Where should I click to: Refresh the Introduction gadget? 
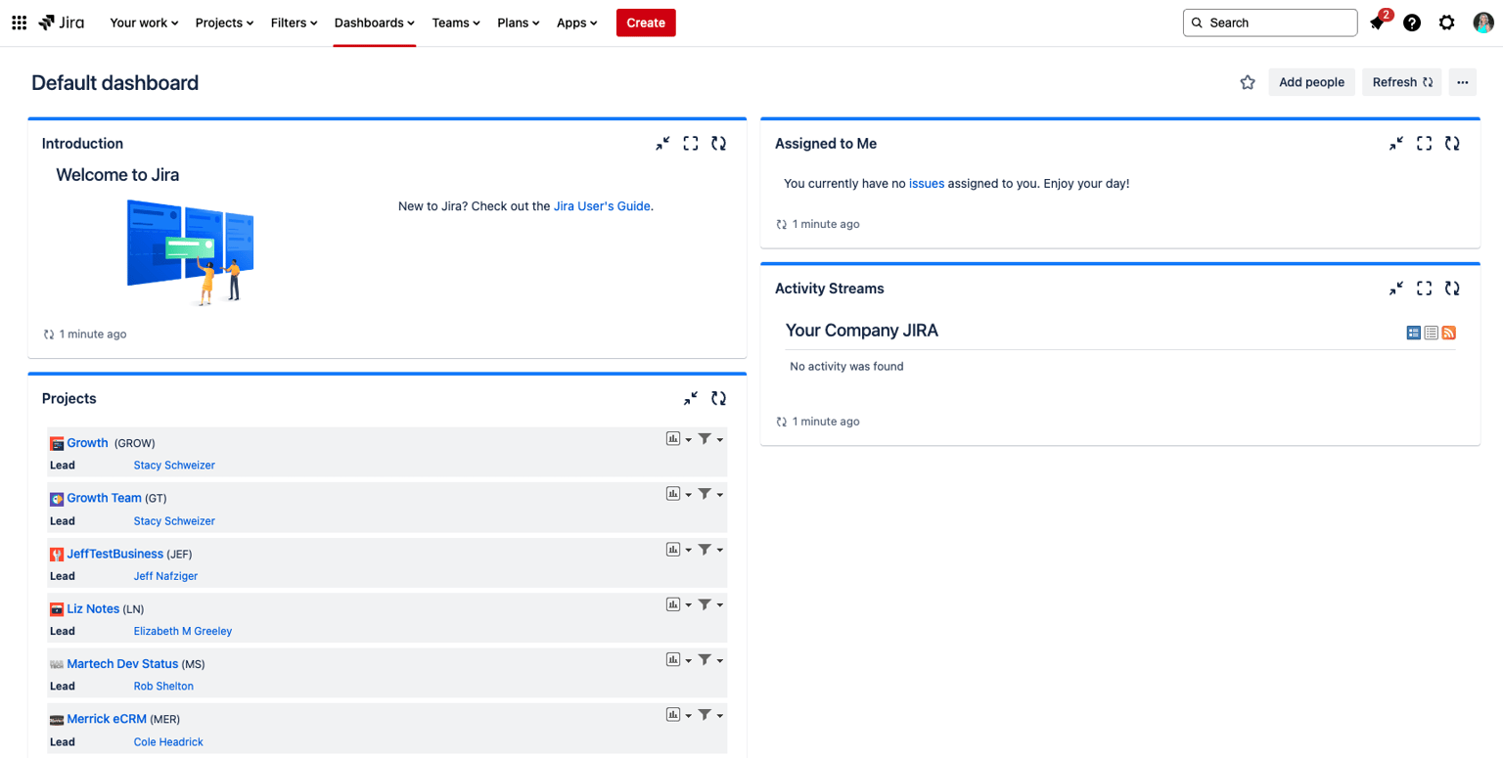click(x=719, y=143)
